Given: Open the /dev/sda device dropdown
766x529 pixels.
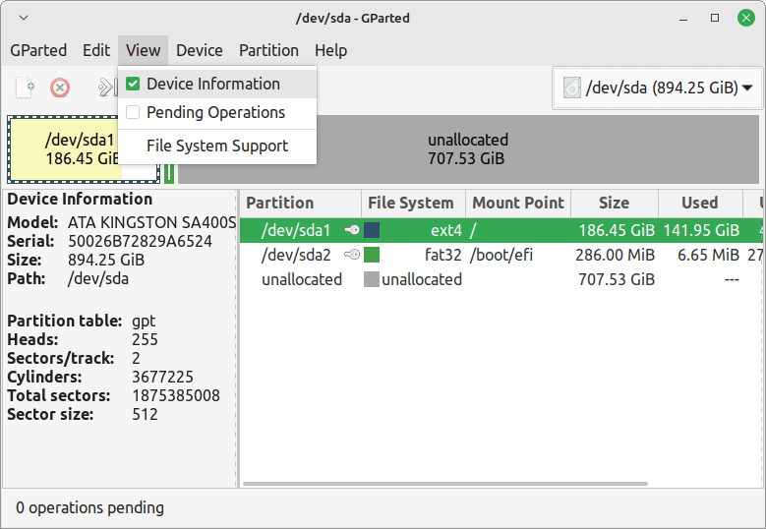Looking at the screenshot, I should 658,88.
